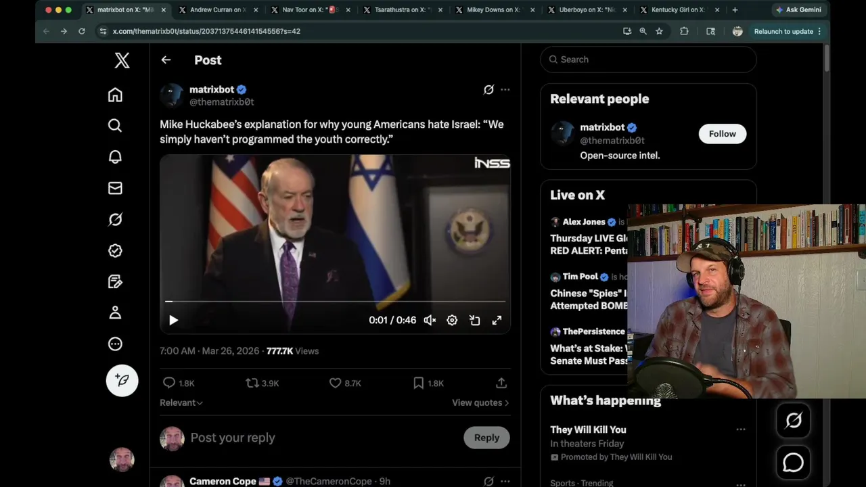Open the floating chat messages button
Image resolution: width=866 pixels, height=487 pixels.
793,463
